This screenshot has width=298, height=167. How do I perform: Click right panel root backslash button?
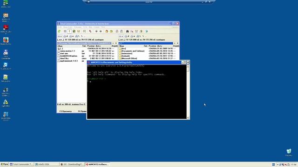click(x=143, y=36)
